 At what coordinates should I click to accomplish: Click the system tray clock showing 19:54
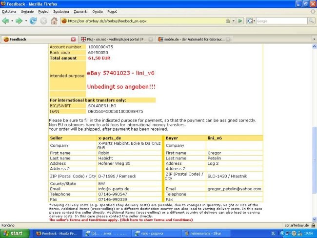click(x=308, y=234)
